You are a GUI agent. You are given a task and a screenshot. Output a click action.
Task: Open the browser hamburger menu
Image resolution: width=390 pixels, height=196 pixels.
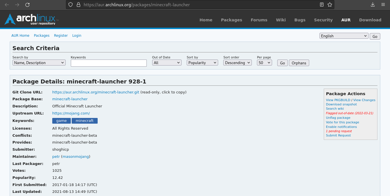[383, 5]
